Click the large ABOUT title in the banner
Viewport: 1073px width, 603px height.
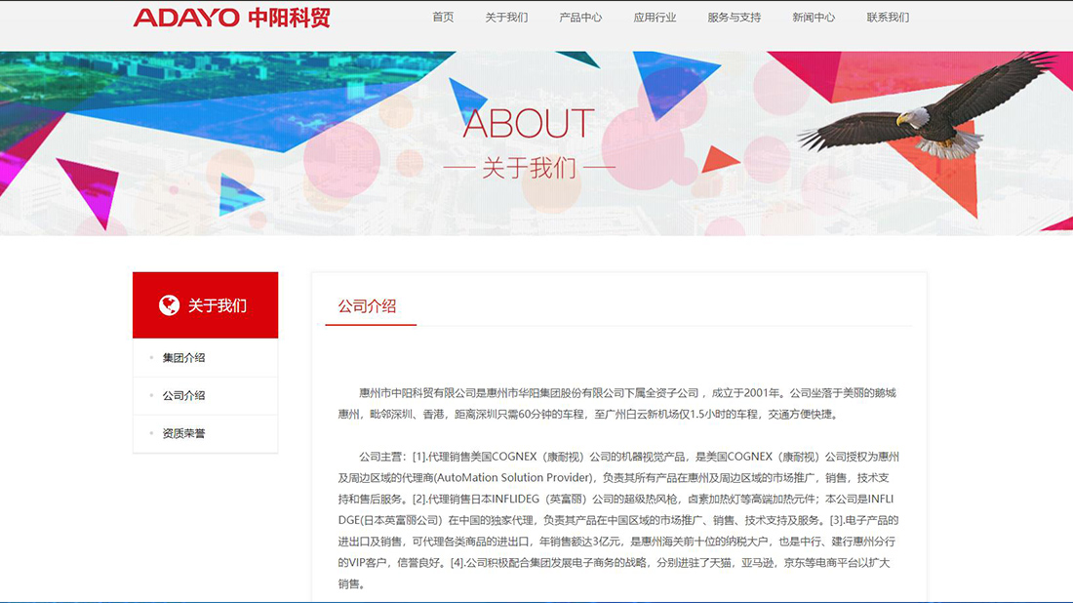tap(528, 124)
